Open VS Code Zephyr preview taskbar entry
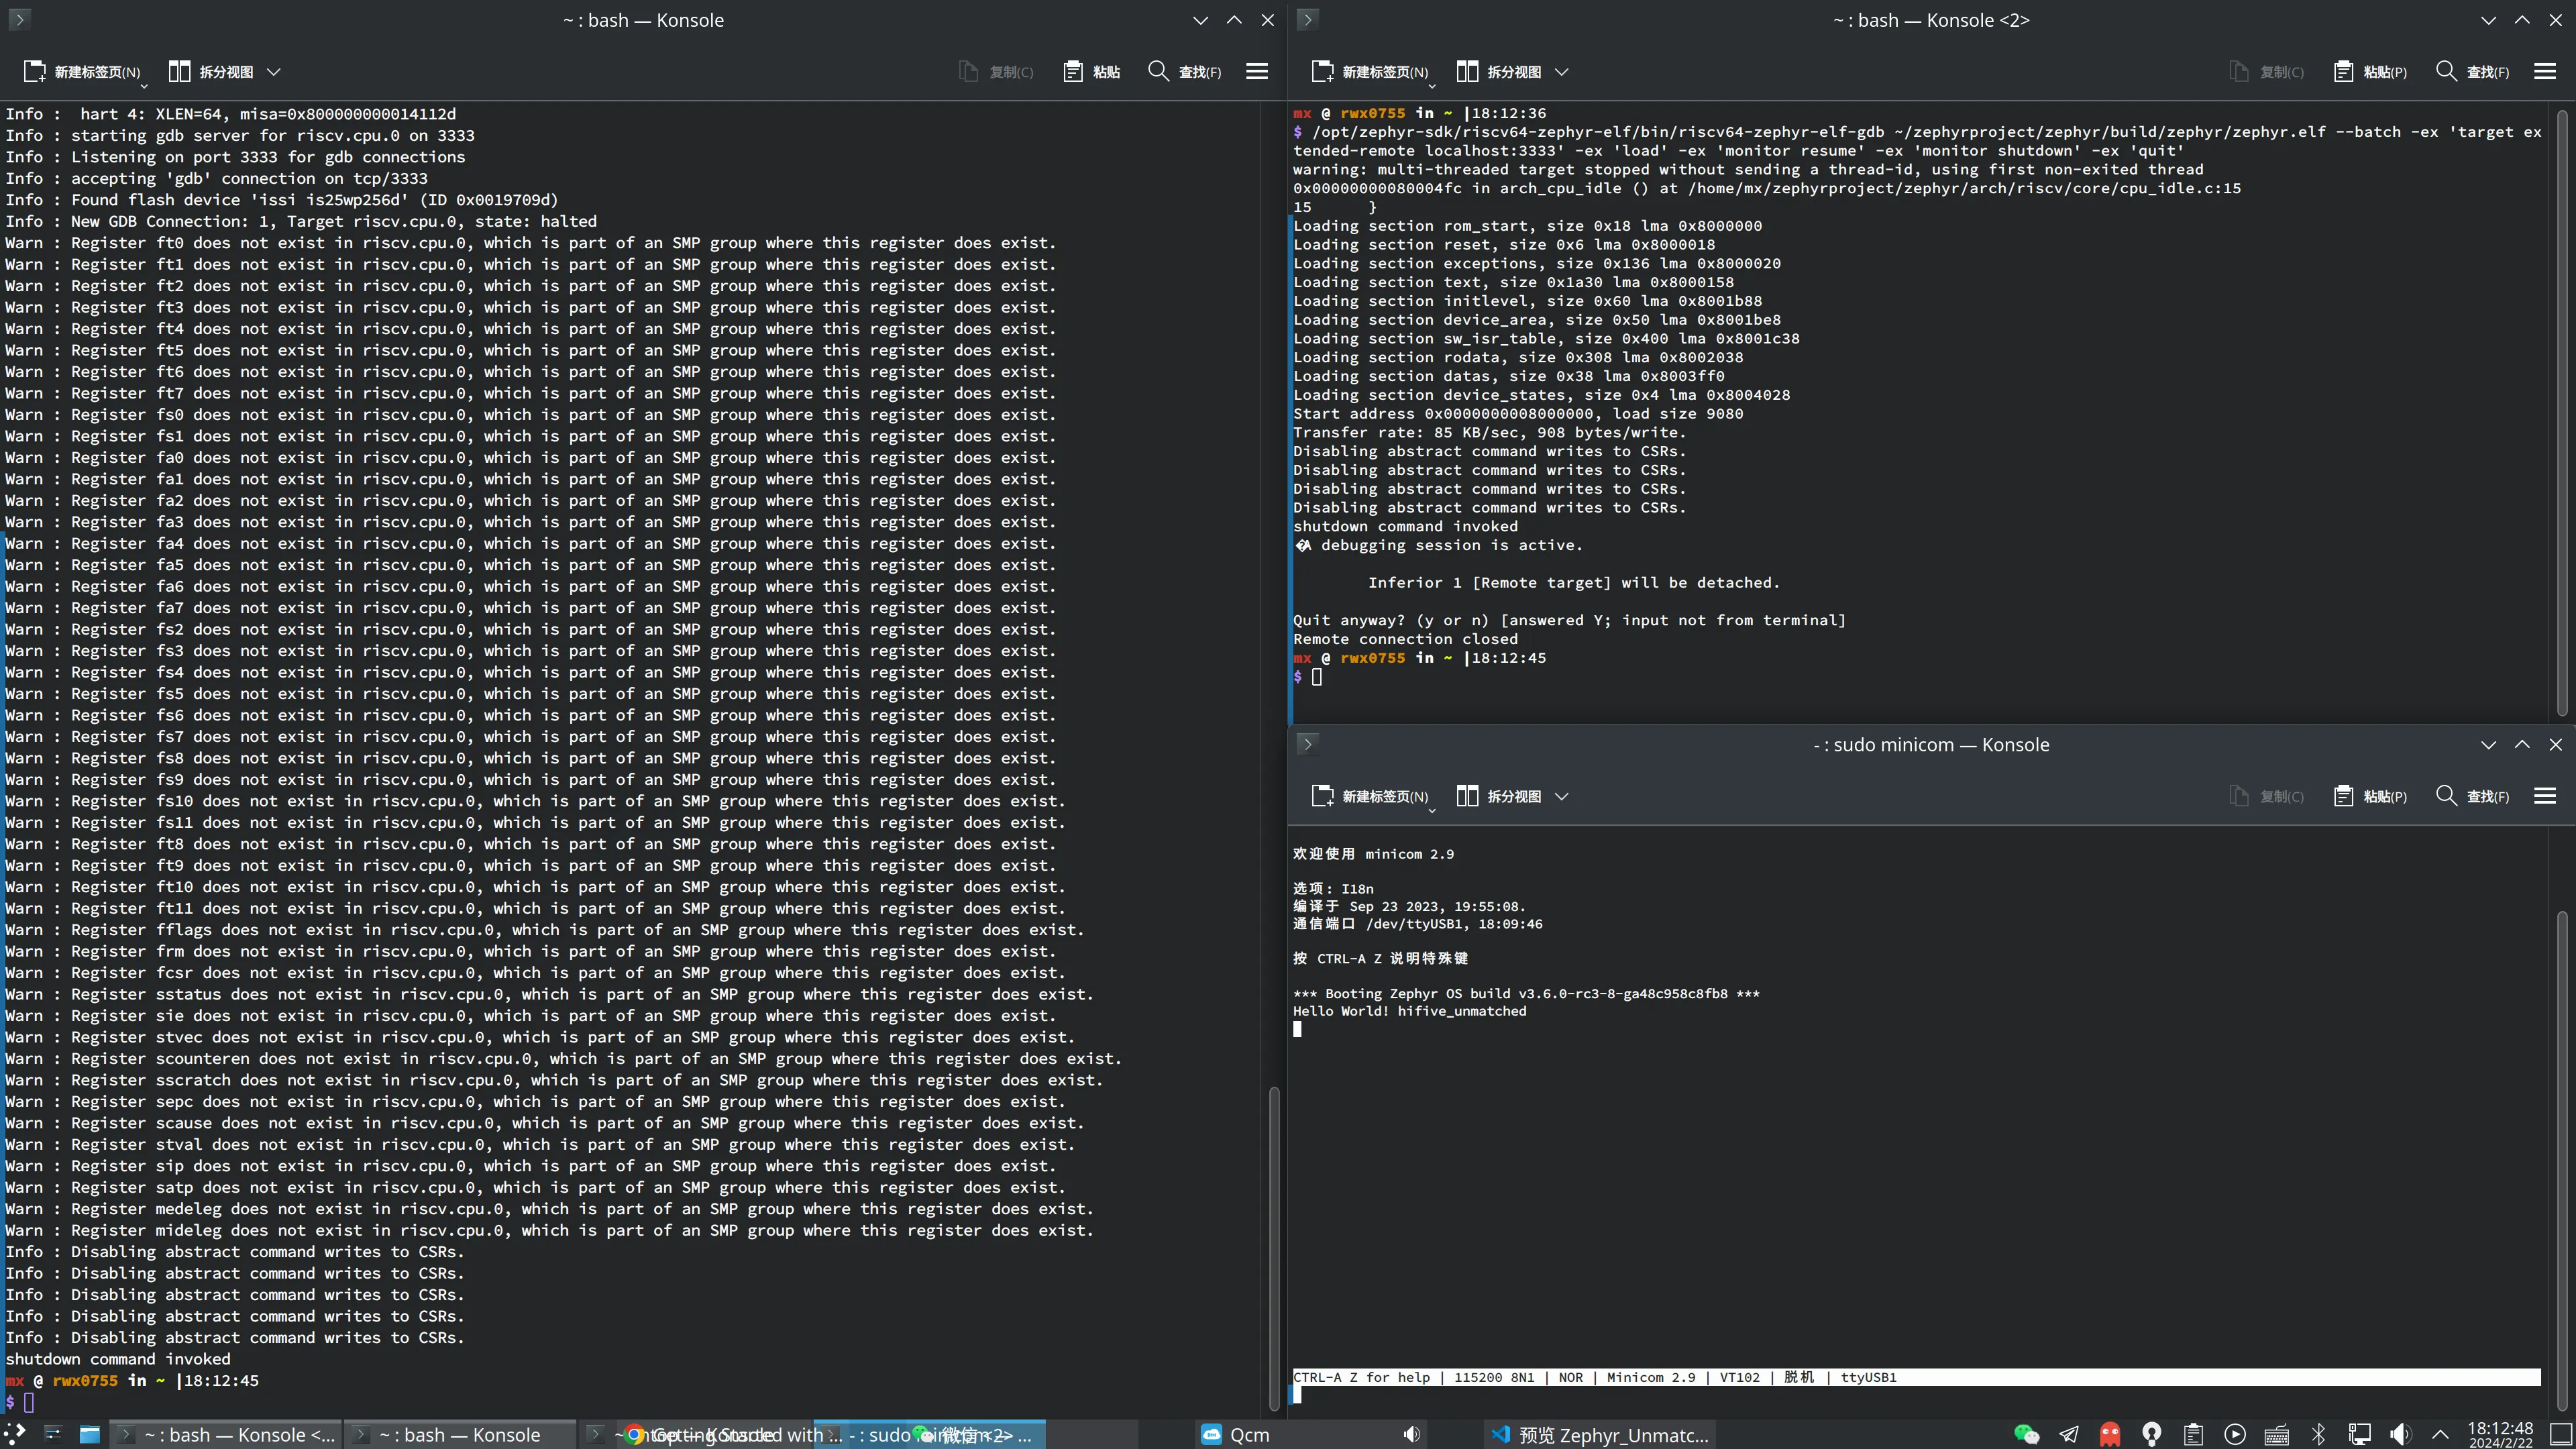The image size is (2576, 1449). click(x=1600, y=1434)
